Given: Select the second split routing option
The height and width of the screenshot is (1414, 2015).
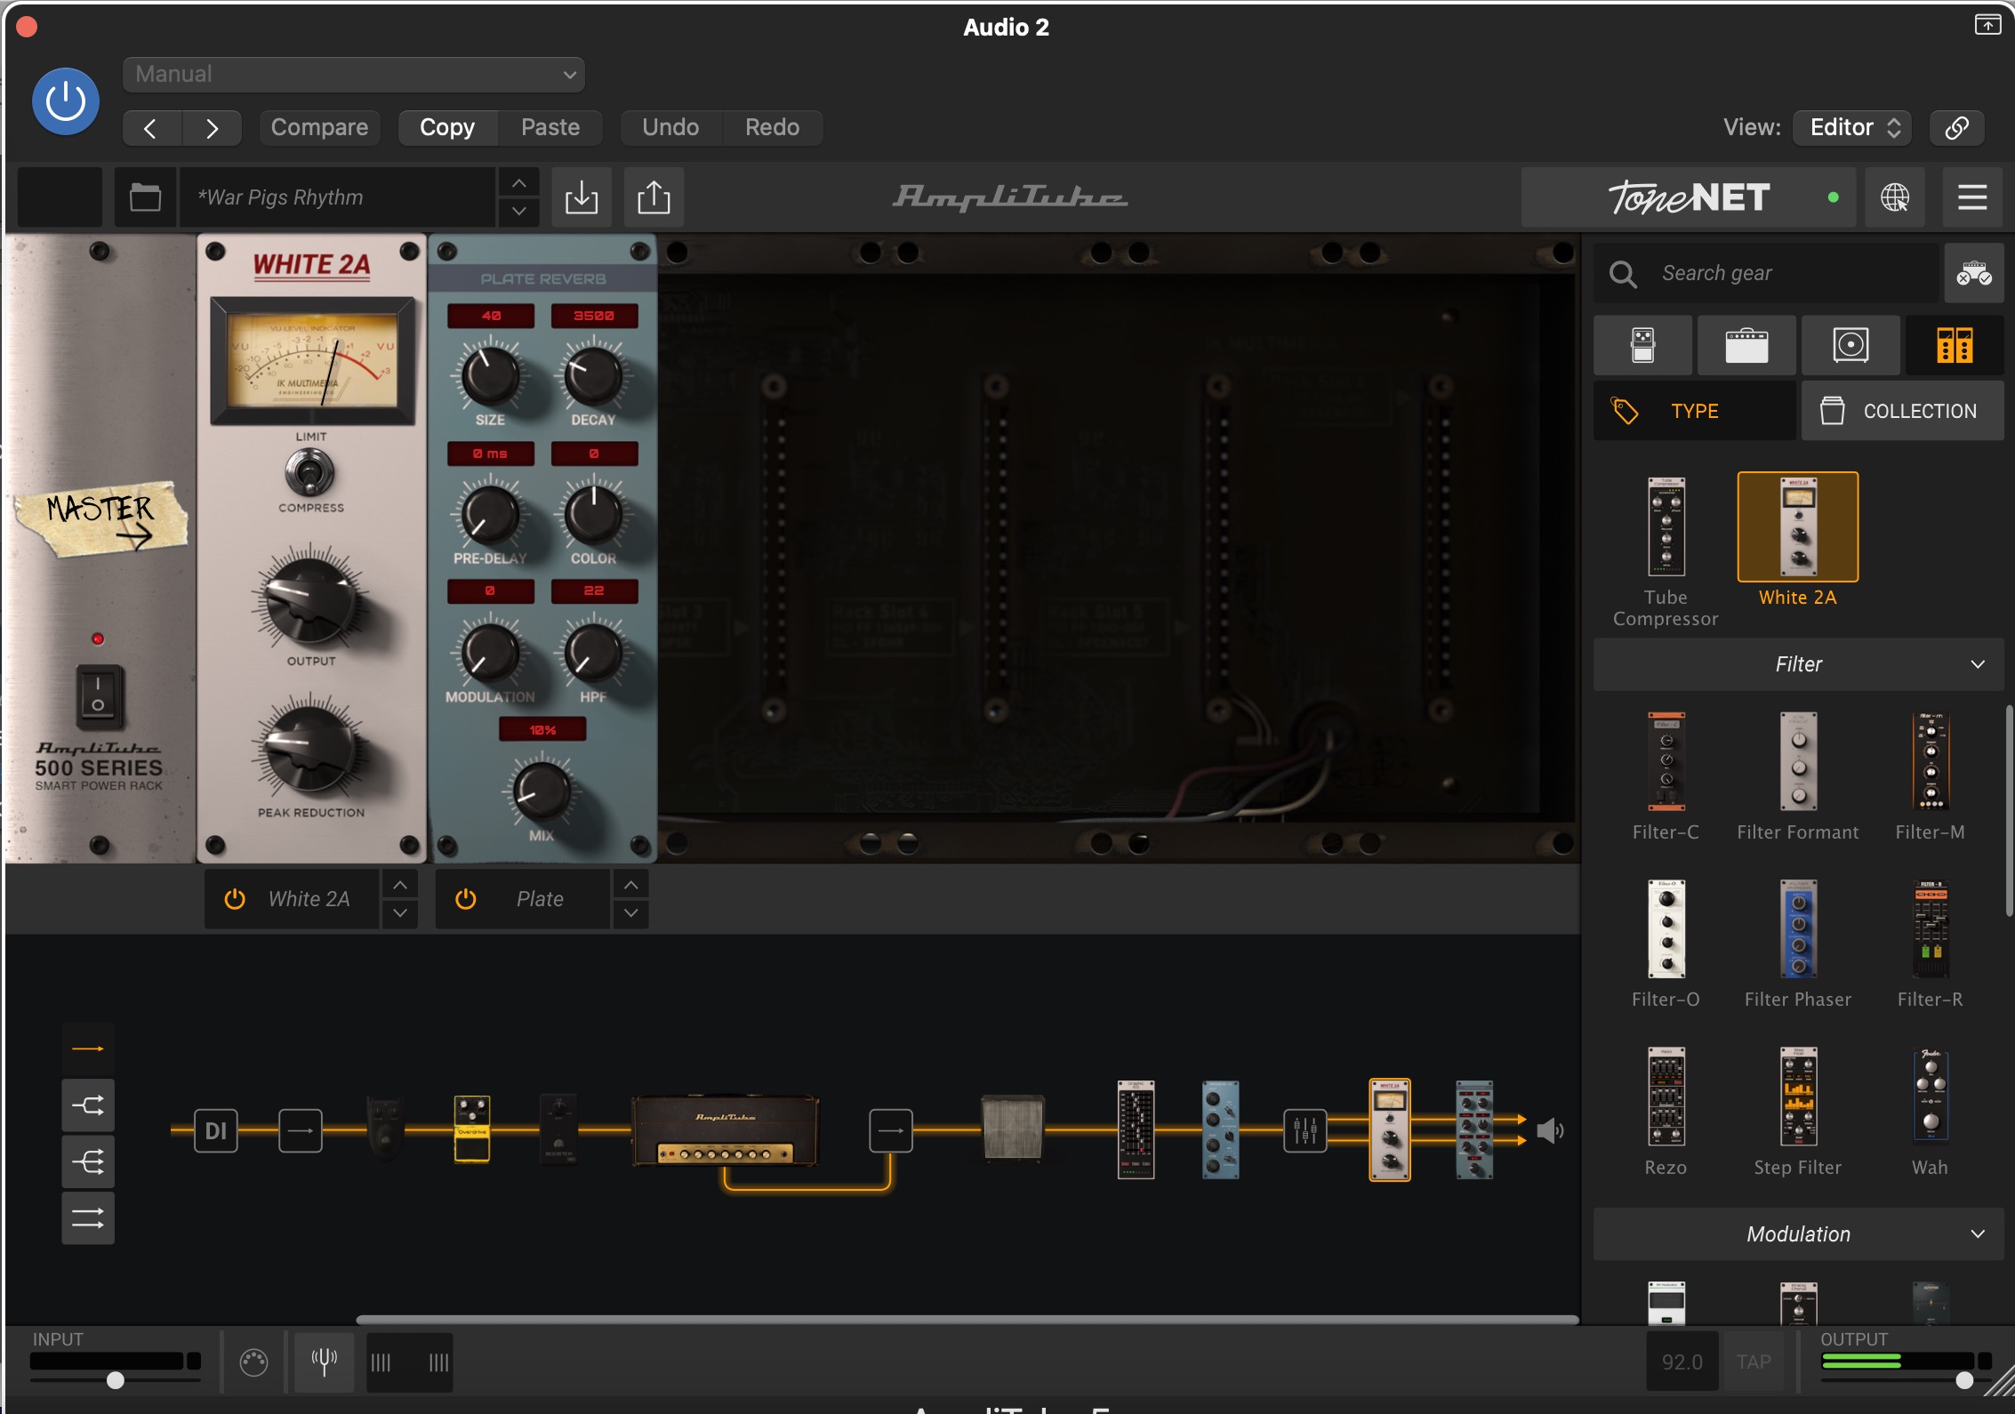Looking at the screenshot, I should pos(88,1106).
